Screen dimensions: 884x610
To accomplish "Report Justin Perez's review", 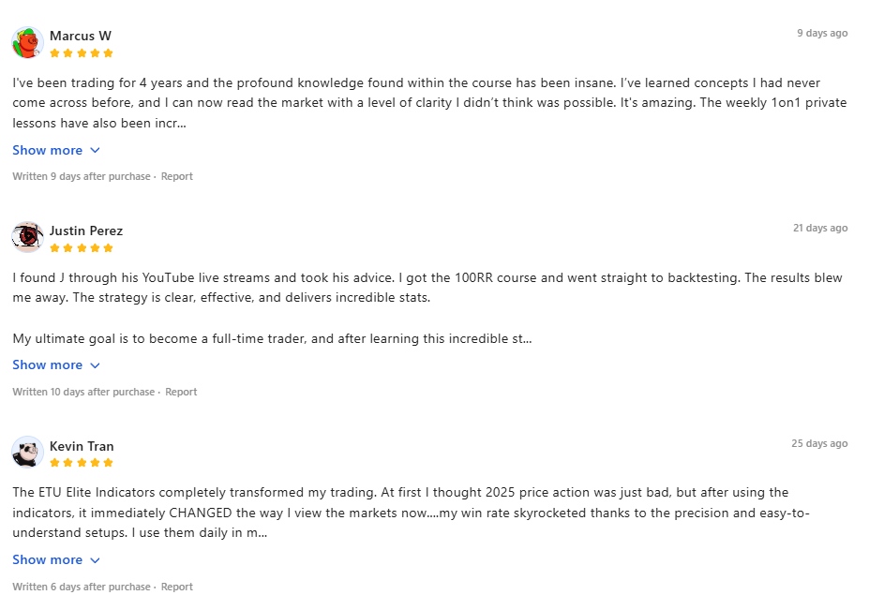I will coord(181,392).
